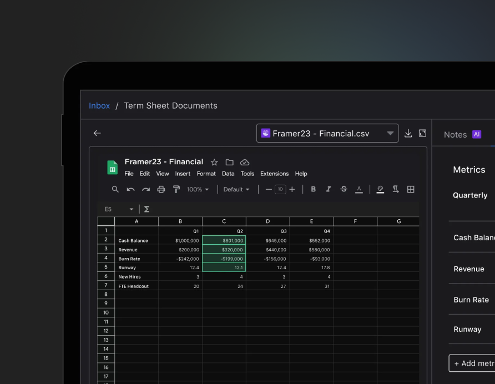Open the Edit menu
Viewport: 495px width, 384px height.
tap(145, 174)
